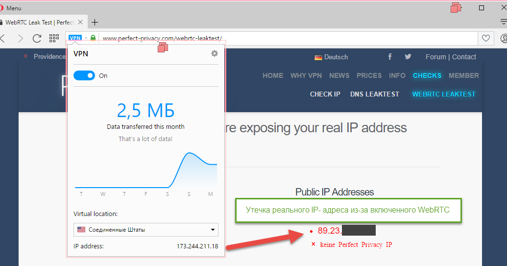
Task: Click the 2,5 МБ data transferred value
Action: [x=145, y=111]
